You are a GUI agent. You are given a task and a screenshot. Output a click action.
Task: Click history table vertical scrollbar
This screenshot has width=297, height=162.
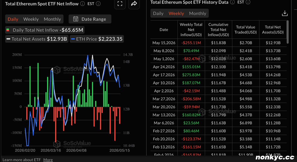pyautogui.click(x=288, y=32)
